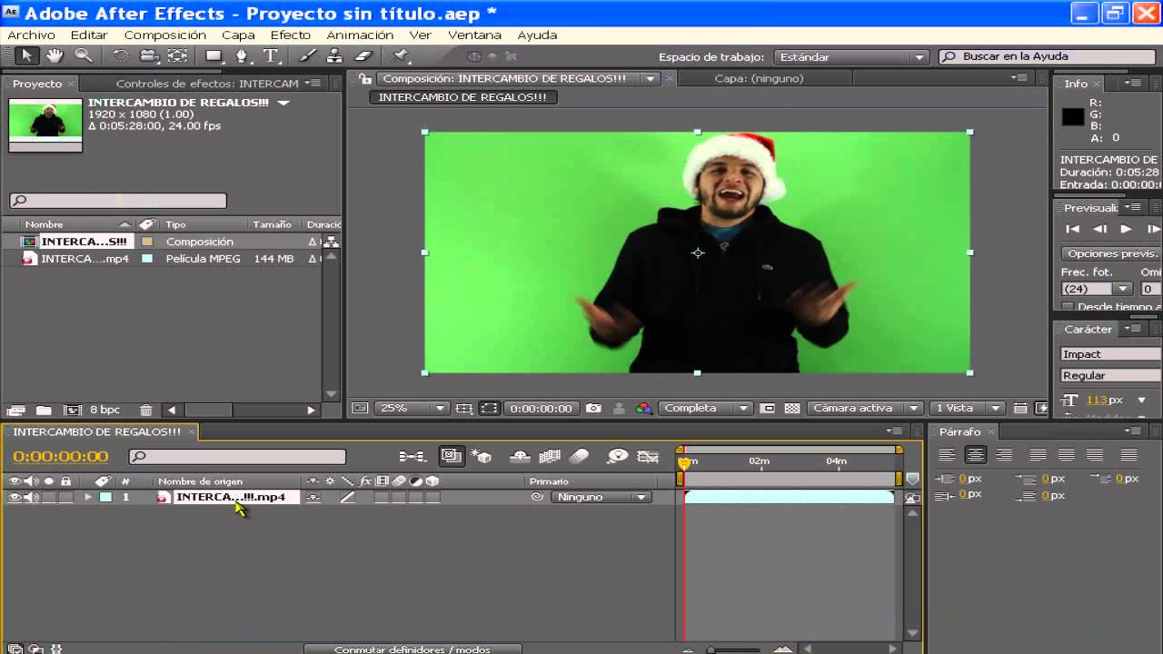
Task: Open the 1 Vista layout dropdown
Action: [x=968, y=409]
